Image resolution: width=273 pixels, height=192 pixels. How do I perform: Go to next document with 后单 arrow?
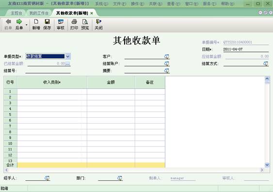pos(19,24)
